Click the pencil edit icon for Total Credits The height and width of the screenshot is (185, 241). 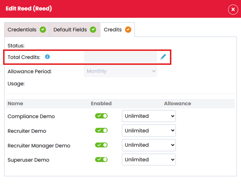click(163, 57)
